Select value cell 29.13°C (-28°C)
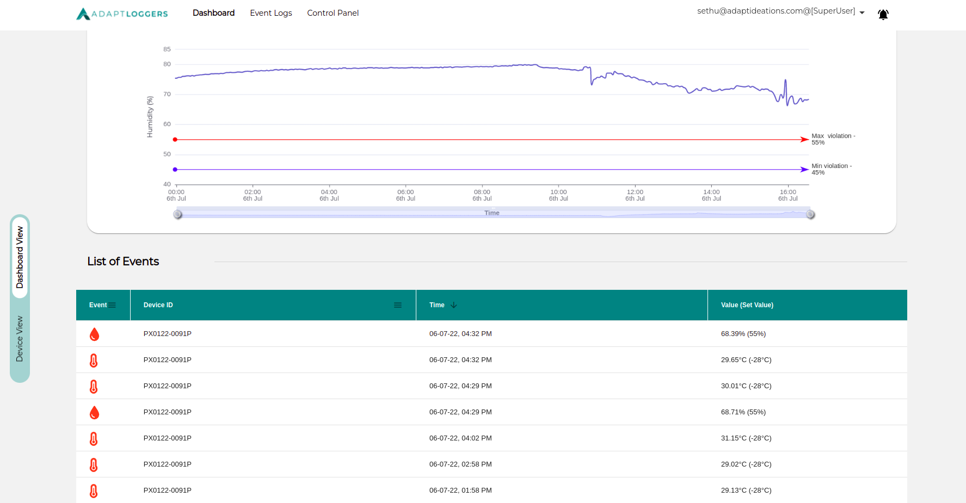 [x=746, y=490]
